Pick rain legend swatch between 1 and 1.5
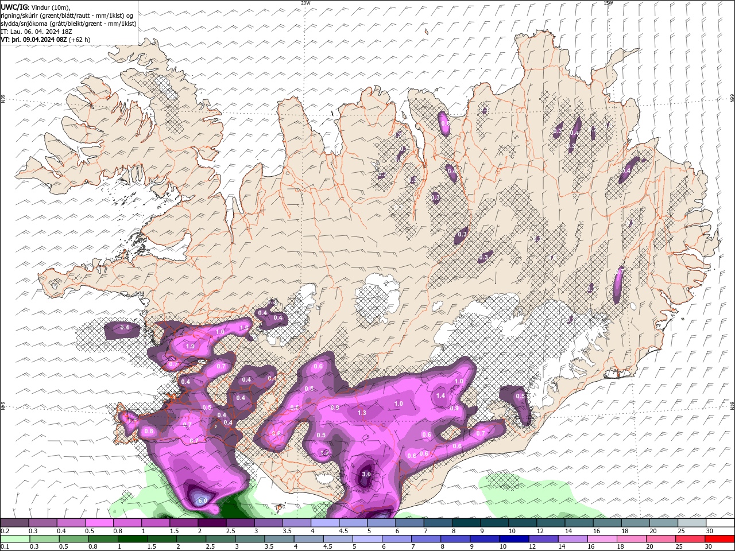The image size is (735, 551). click(x=132, y=539)
